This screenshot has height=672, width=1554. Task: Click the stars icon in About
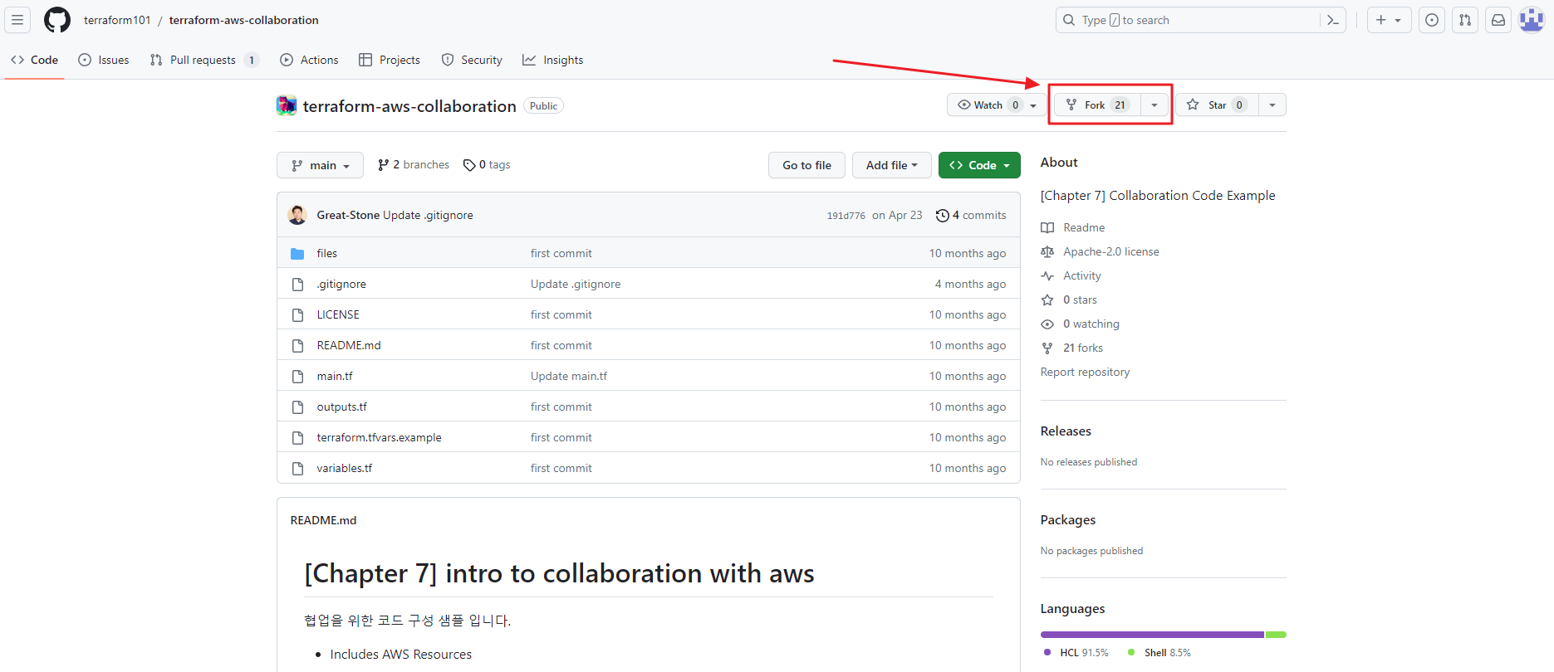click(x=1047, y=299)
